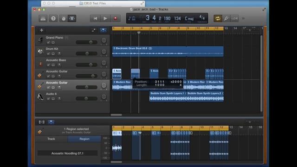Open the Tuner fork button

[226, 19]
